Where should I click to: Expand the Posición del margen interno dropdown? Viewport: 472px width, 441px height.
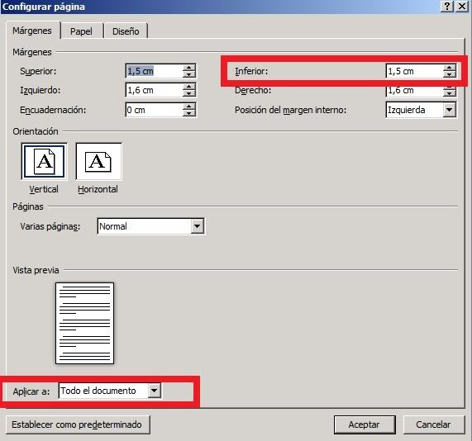pos(449,110)
